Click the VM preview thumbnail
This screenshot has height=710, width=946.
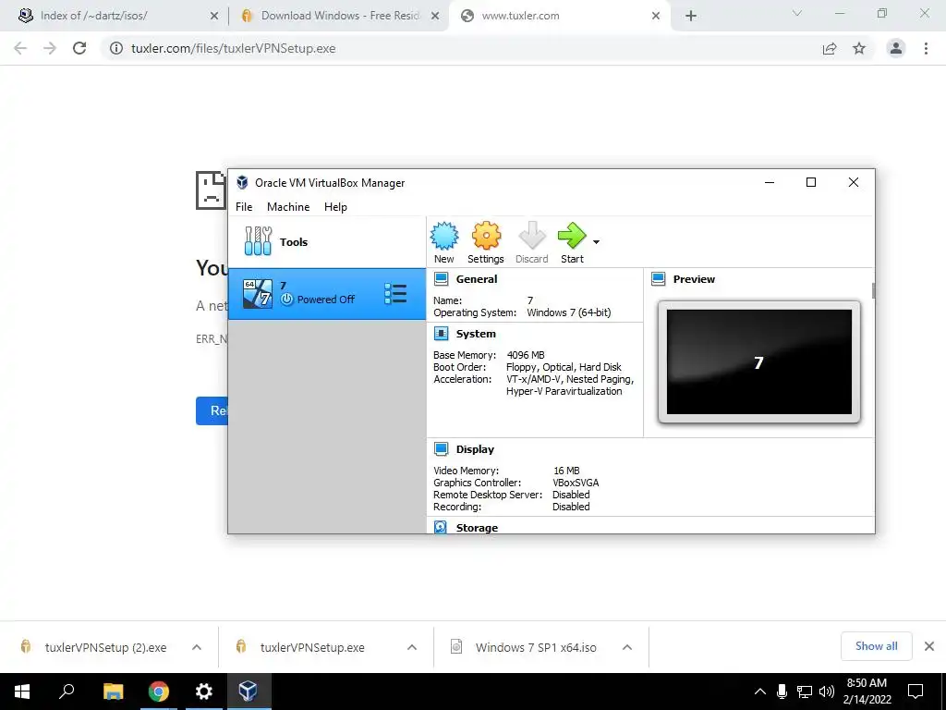tap(759, 361)
